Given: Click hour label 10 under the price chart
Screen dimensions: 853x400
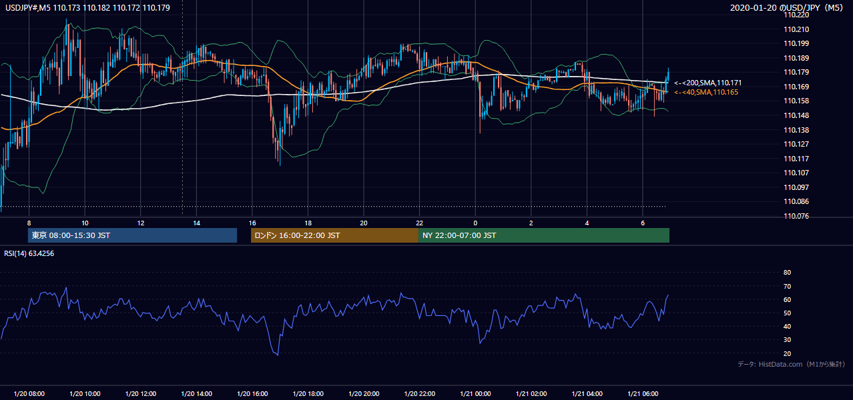Looking at the screenshot, I should pyautogui.click(x=85, y=223).
